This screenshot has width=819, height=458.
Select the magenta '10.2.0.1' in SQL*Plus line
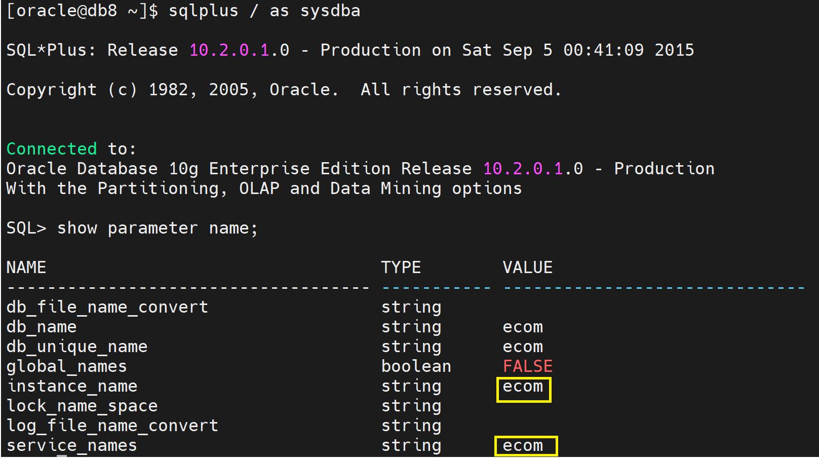(229, 50)
